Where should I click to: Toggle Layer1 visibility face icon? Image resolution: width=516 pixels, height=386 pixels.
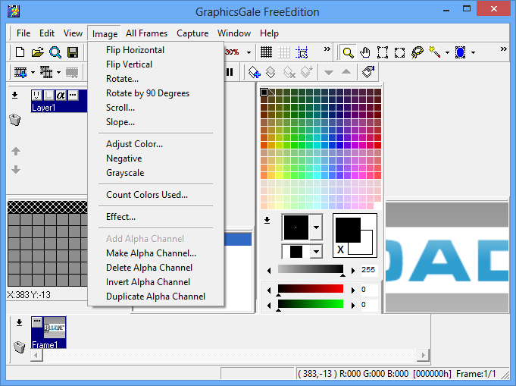36,95
